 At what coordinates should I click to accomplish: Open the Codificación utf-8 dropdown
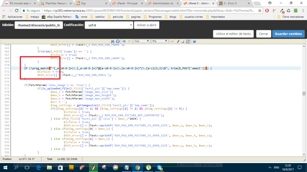pos(109,25)
